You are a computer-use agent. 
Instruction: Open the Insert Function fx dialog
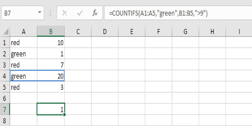[x=95, y=13]
